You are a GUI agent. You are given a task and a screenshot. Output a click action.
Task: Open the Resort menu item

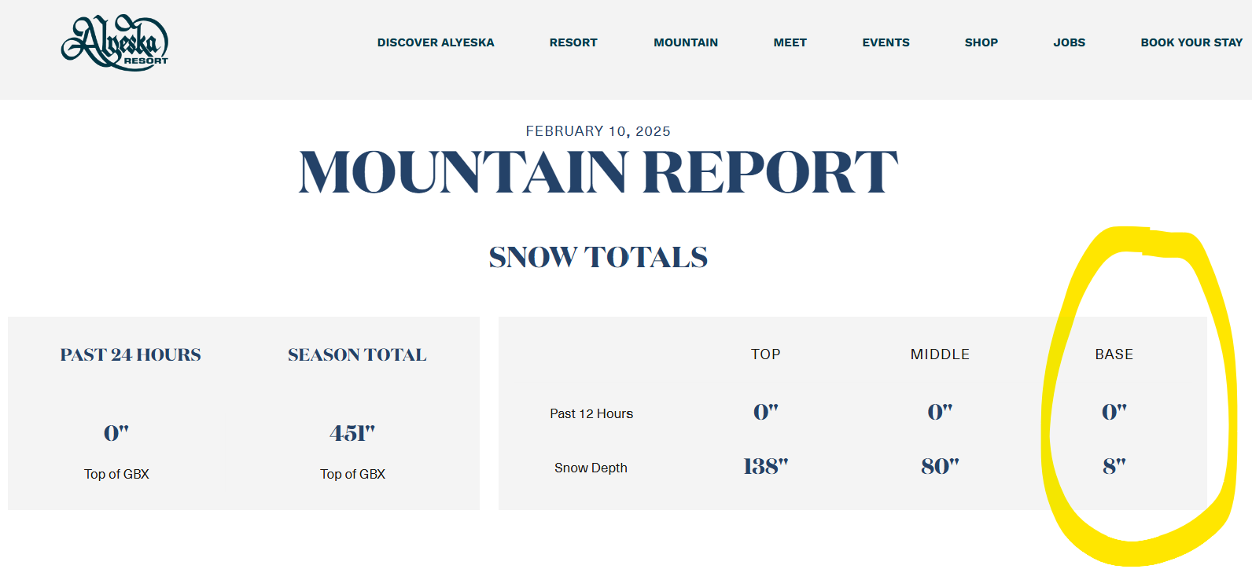[573, 42]
